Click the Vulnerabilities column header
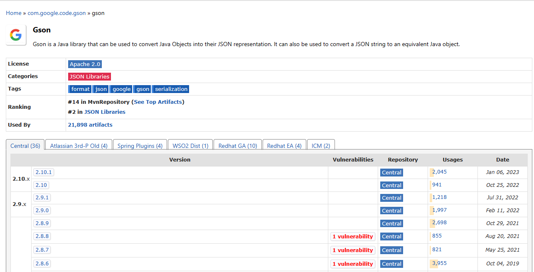 click(353, 159)
